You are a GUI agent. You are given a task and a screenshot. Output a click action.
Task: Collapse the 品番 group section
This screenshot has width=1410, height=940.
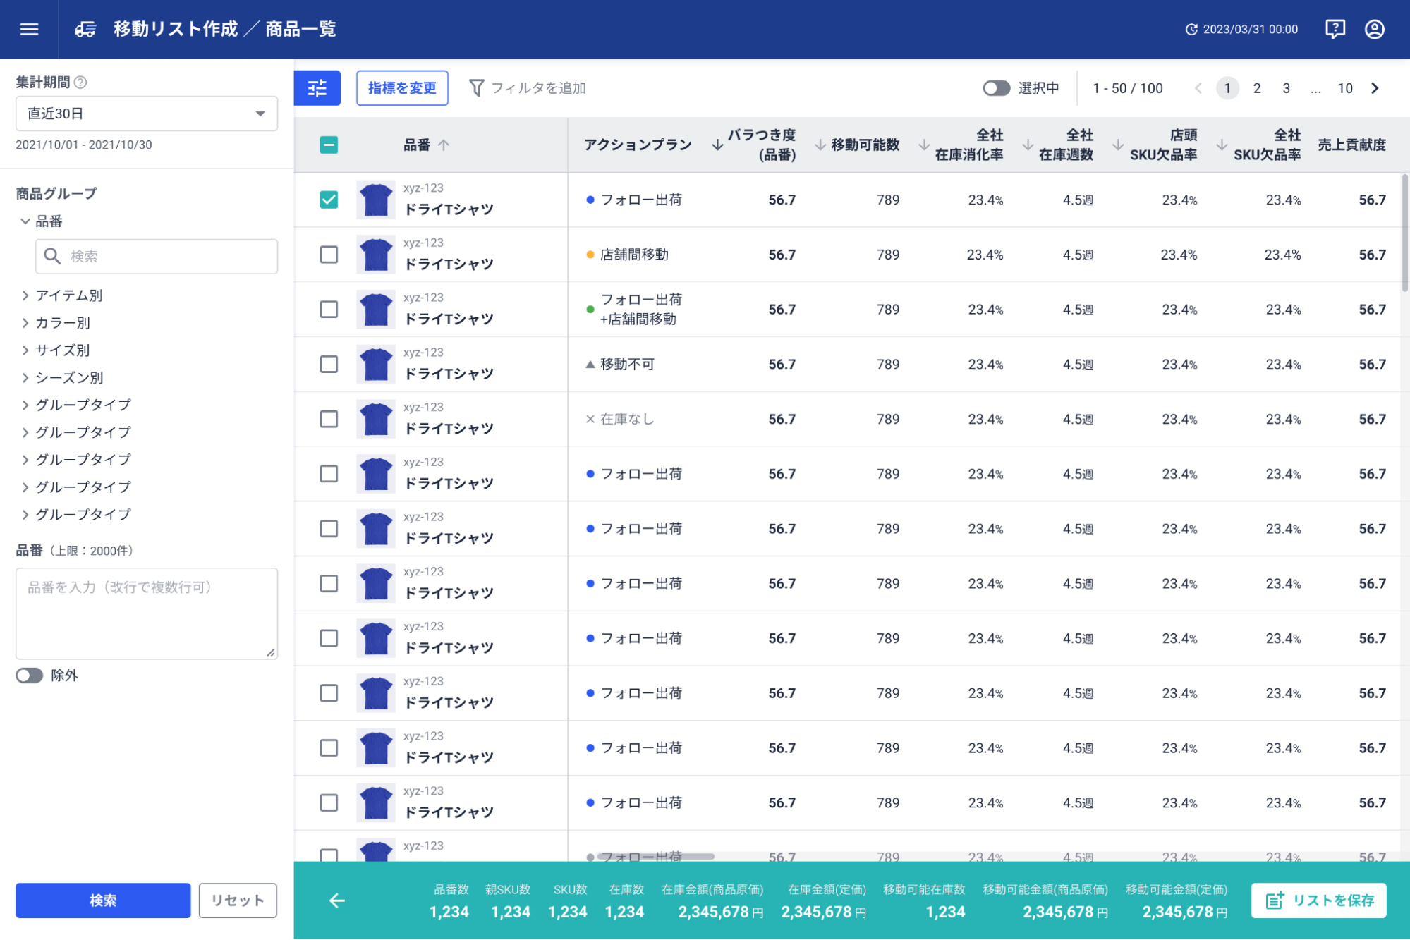click(x=25, y=221)
